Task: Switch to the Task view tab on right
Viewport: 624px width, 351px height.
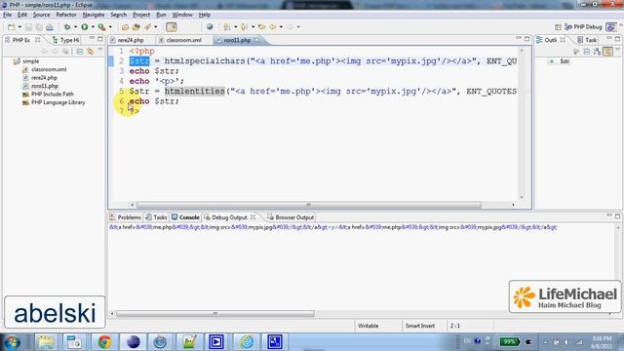Action: click(587, 40)
